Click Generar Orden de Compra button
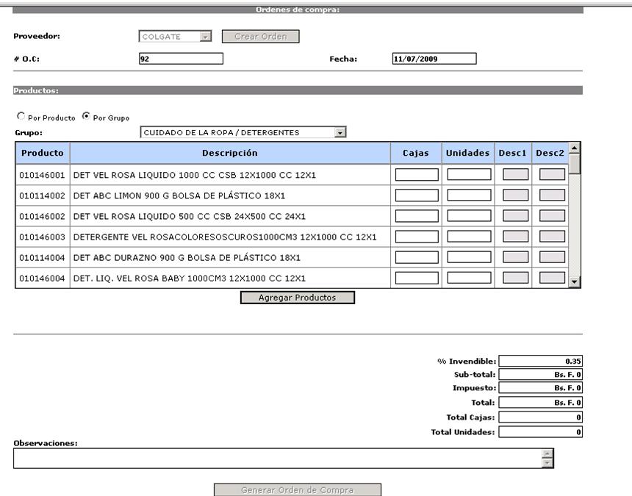 click(x=298, y=490)
